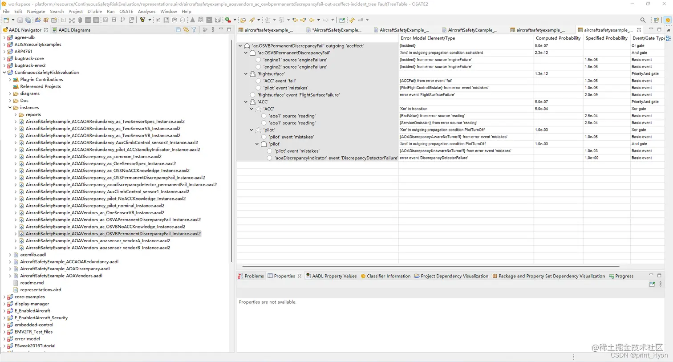Open the toolbar Search magnifier icon

(643, 20)
